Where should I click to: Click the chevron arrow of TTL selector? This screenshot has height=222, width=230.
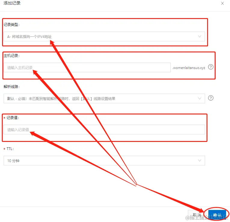(x=200, y=161)
